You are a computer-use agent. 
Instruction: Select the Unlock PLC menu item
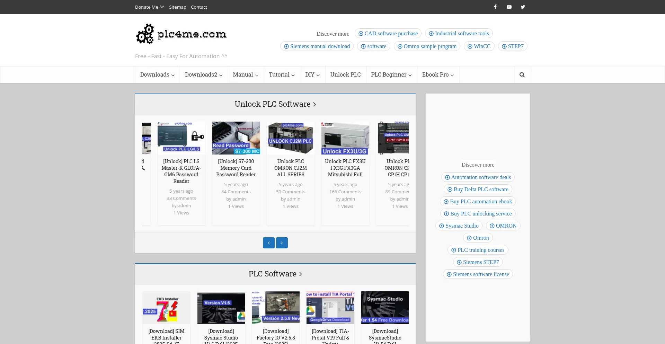pyautogui.click(x=345, y=75)
